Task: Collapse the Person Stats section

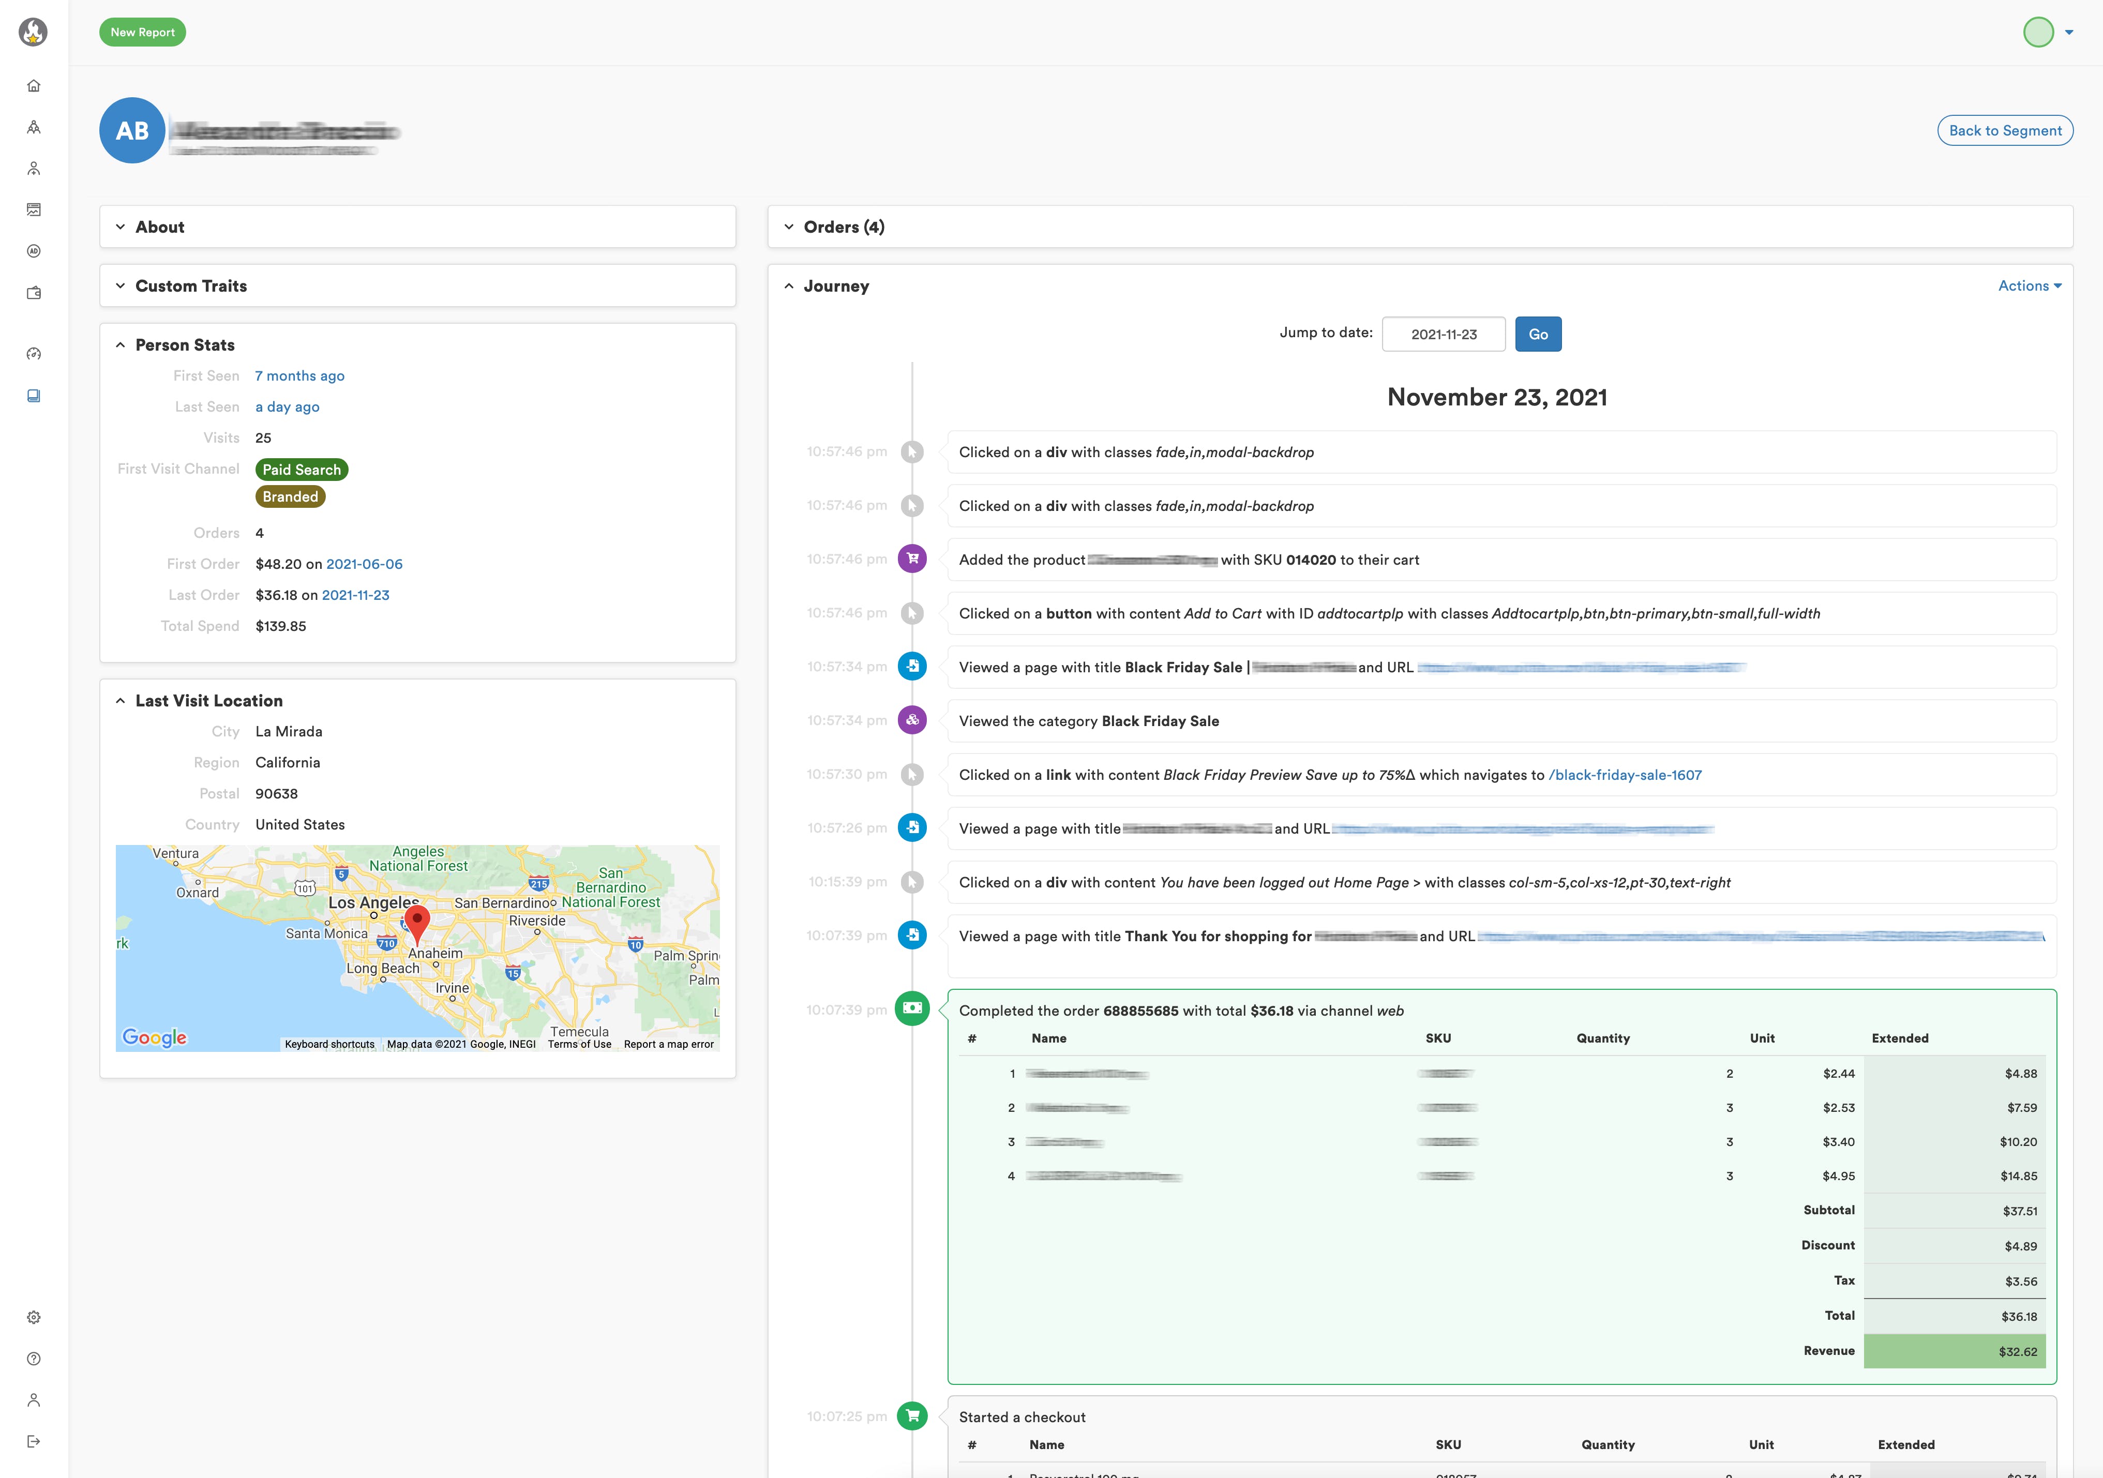Action: coord(184,345)
